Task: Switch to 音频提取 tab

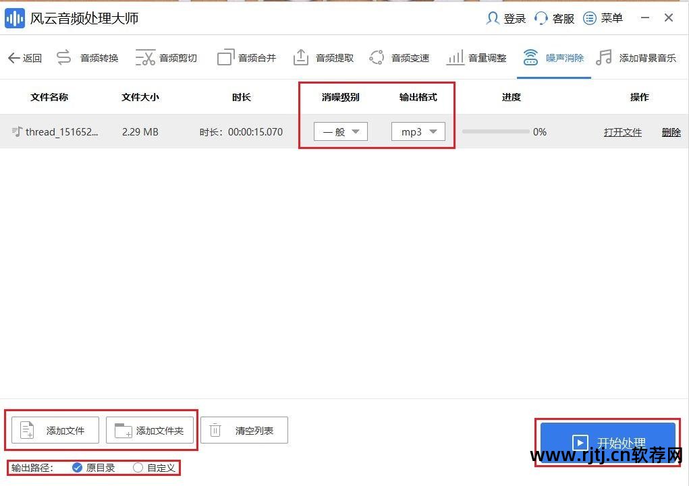Action: point(335,58)
